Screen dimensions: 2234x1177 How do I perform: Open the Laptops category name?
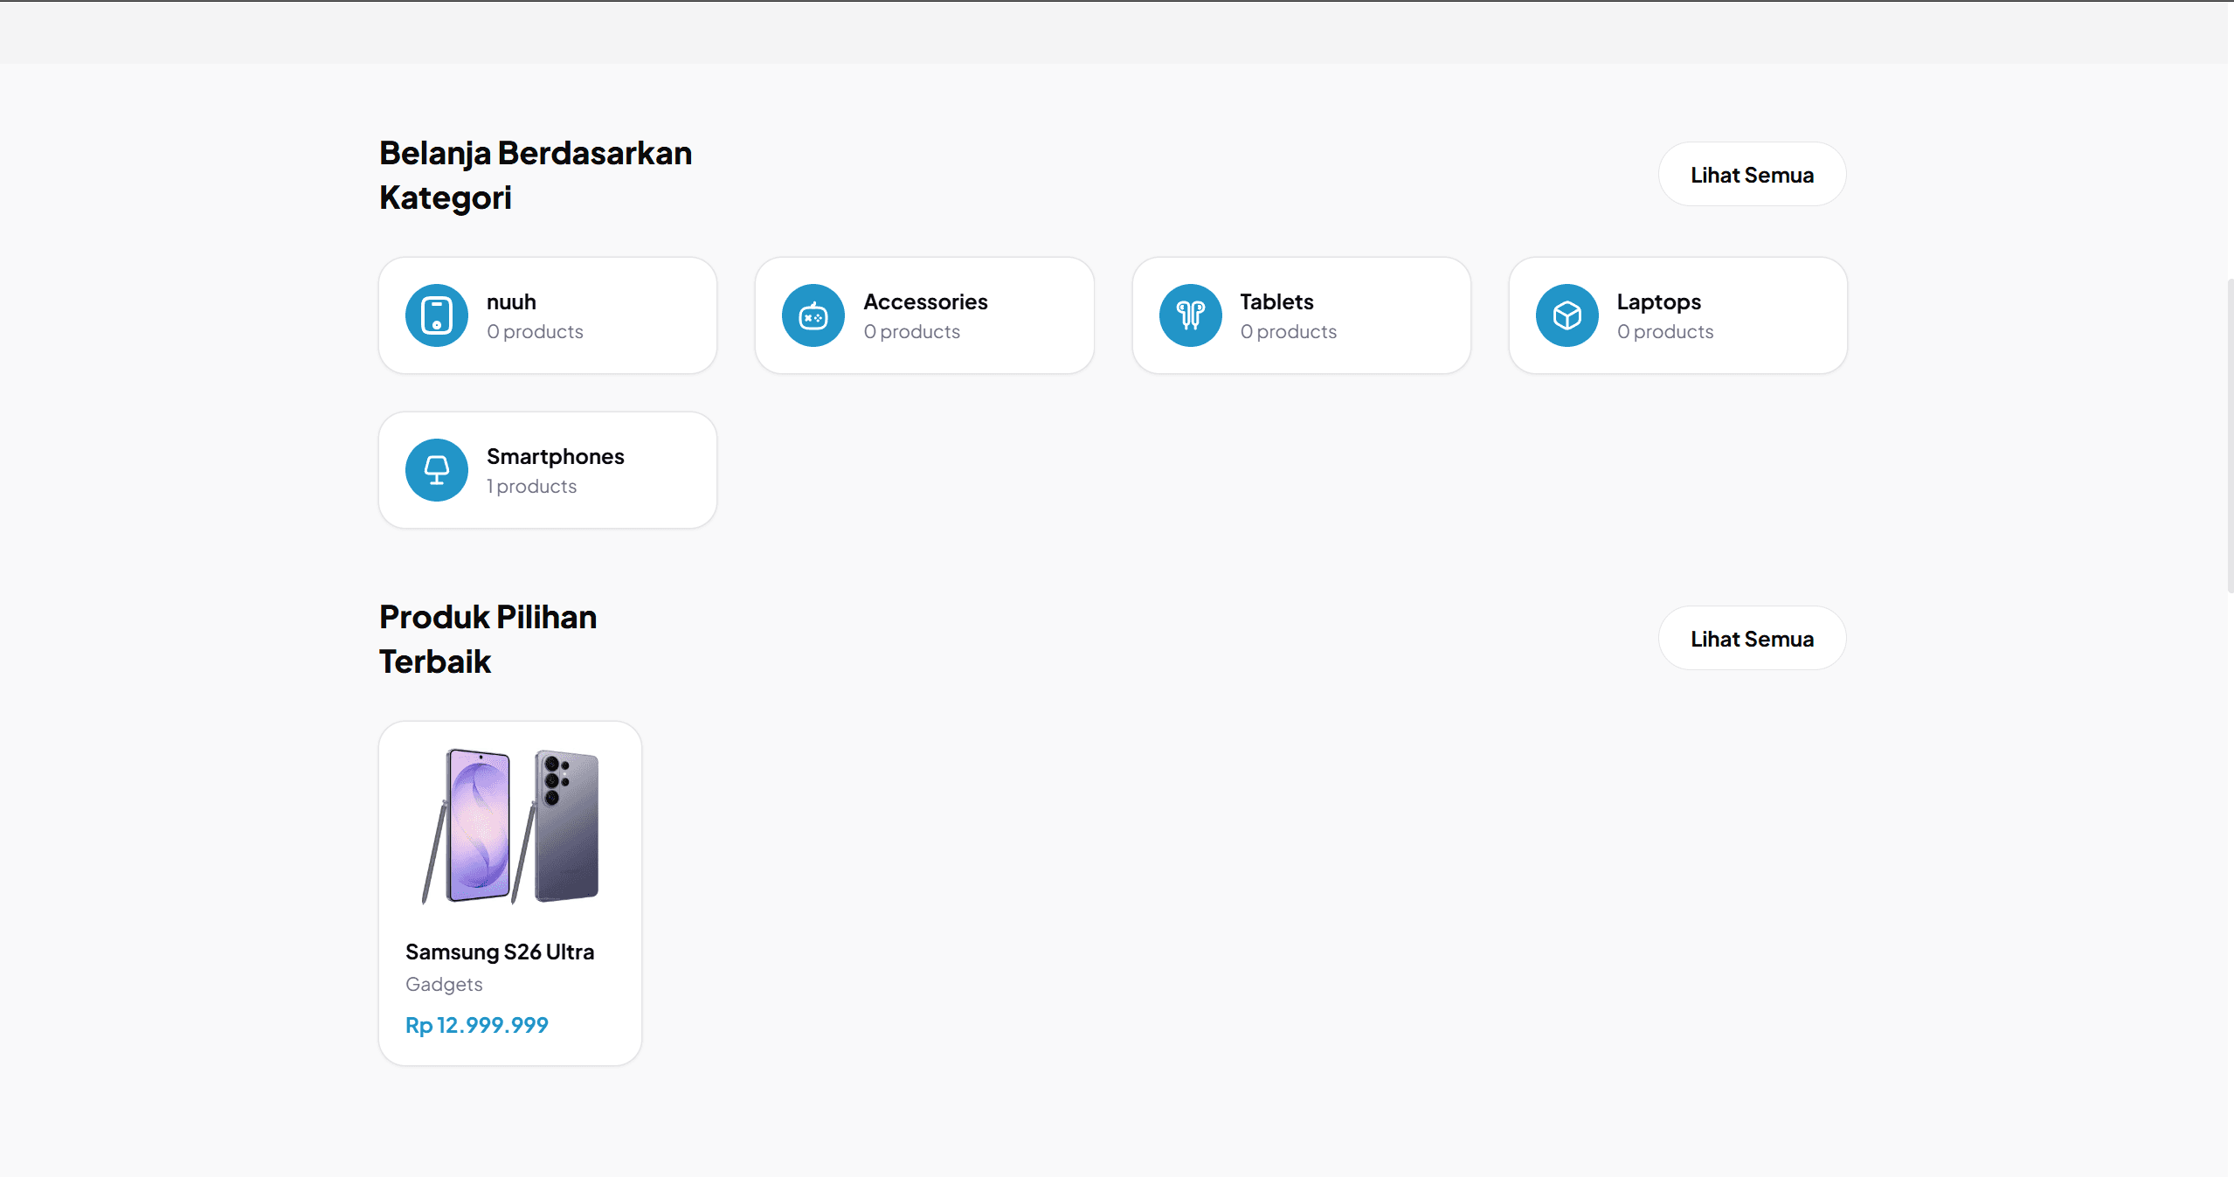(1658, 302)
